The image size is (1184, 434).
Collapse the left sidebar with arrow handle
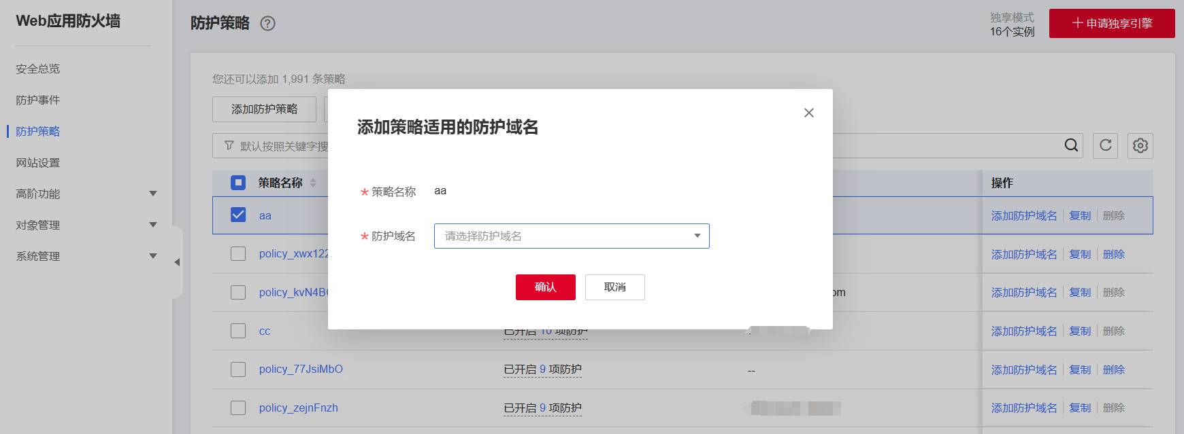click(x=177, y=262)
